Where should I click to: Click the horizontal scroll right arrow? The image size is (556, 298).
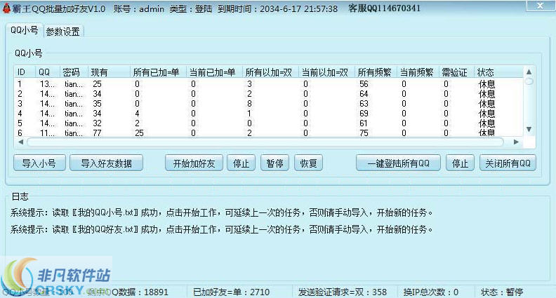click(516, 142)
